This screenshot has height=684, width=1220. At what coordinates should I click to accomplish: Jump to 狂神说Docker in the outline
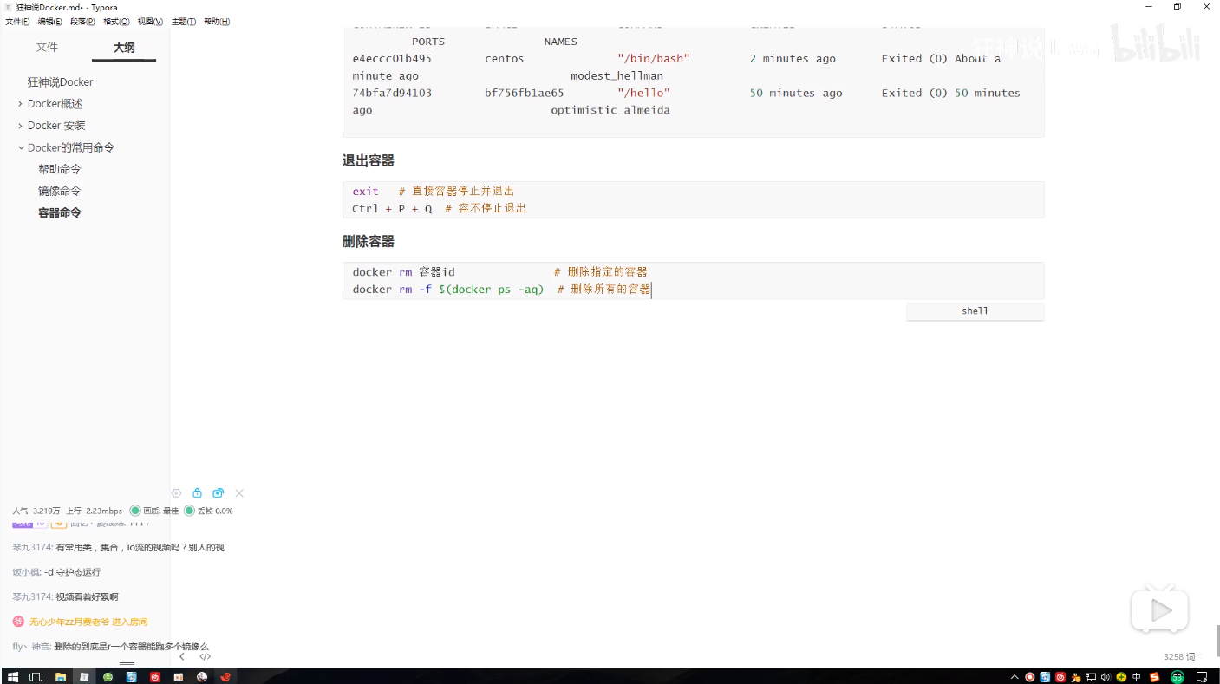tap(60, 81)
